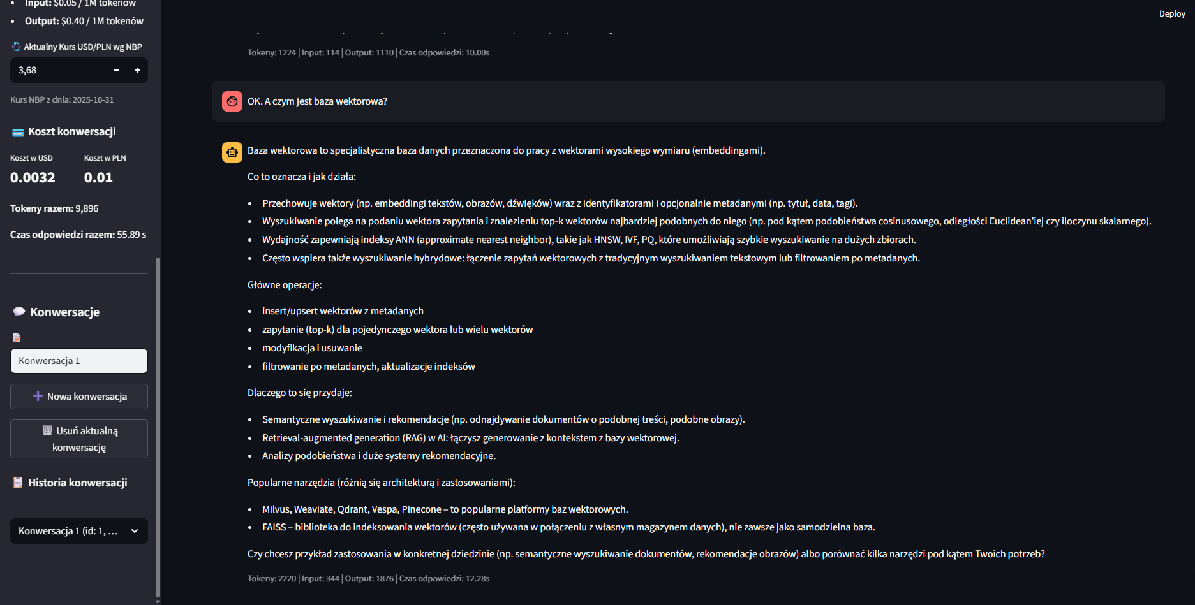Open the Deploy menu in the header
Screen dimensions: 1195x605
pos(1172,13)
